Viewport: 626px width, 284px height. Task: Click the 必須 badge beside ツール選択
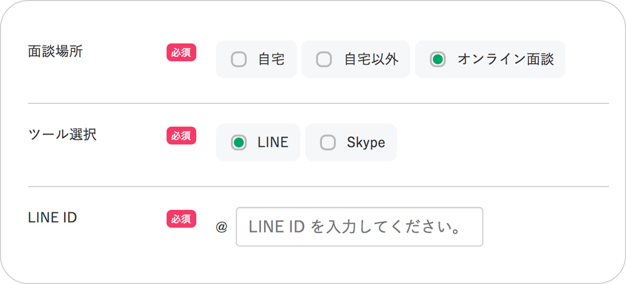pos(181,135)
